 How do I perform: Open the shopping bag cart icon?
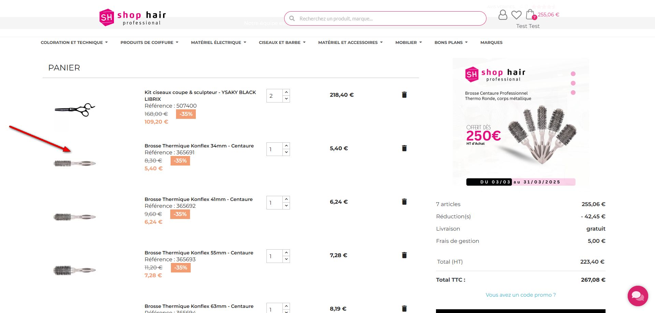click(x=530, y=15)
